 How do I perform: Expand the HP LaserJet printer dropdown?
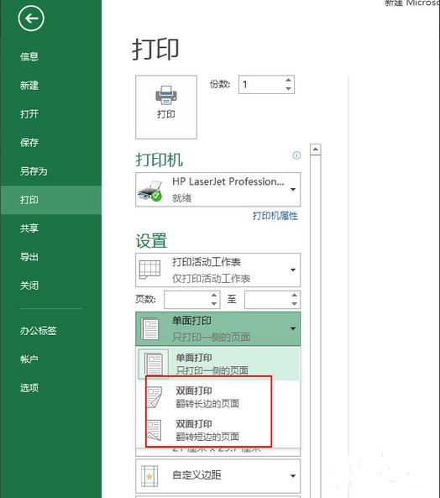click(x=293, y=190)
